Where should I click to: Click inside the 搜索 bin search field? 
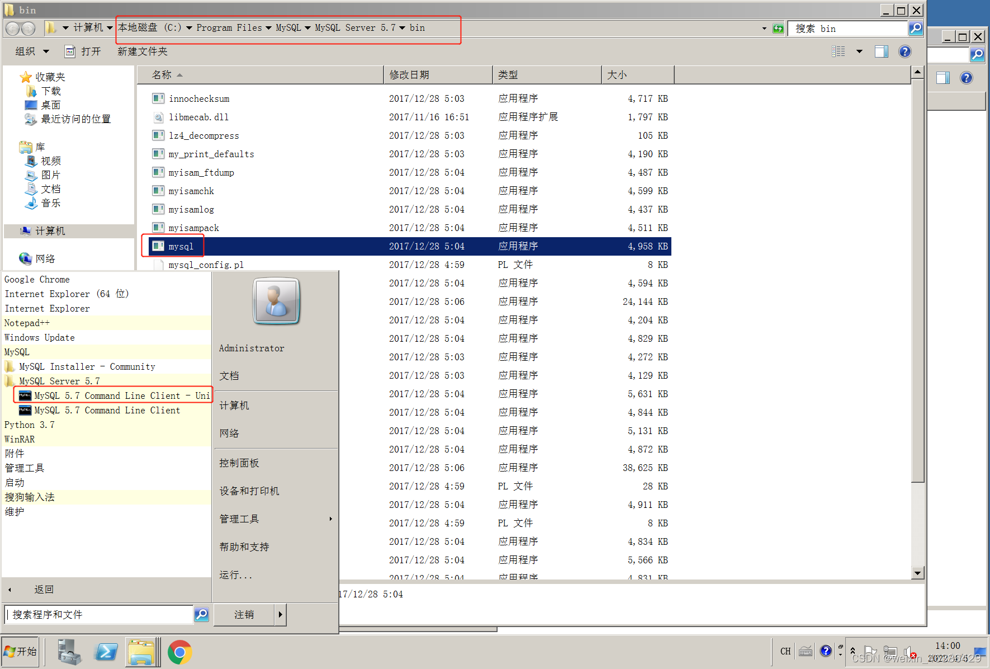point(847,29)
